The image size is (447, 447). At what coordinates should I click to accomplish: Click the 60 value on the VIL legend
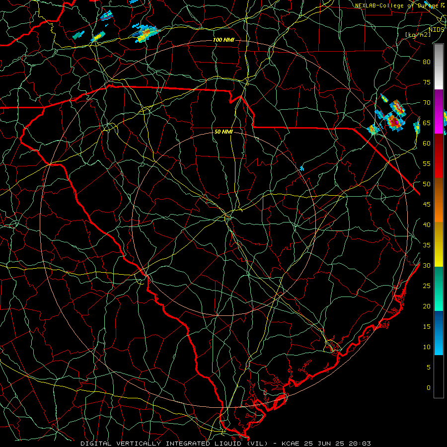click(x=427, y=143)
